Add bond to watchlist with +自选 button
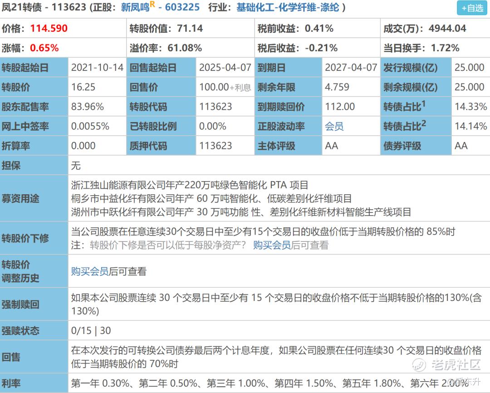This screenshot has width=490, height=393. 472,8
